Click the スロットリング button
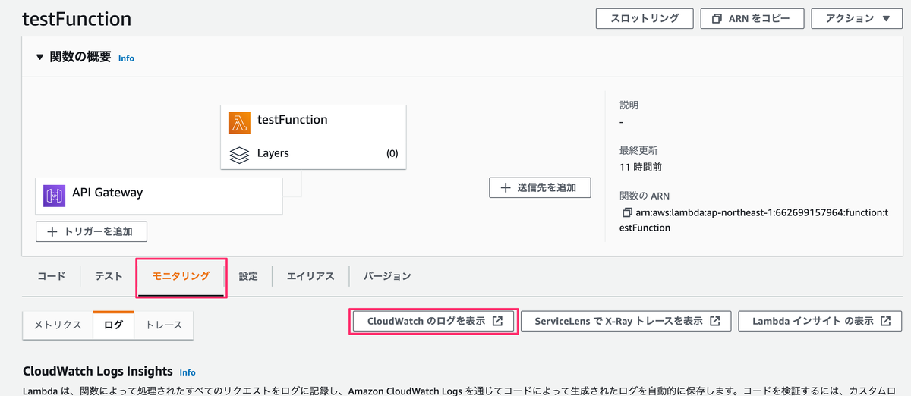Viewport: 911px width, 396px height. click(x=645, y=19)
